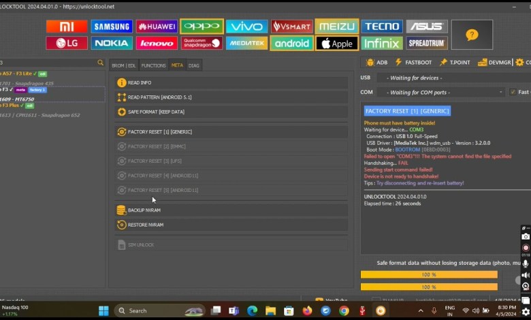Select the Infinix brand logo
Image resolution: width=531 pixels, height=320 pixels.
click(x=382, y=43)
